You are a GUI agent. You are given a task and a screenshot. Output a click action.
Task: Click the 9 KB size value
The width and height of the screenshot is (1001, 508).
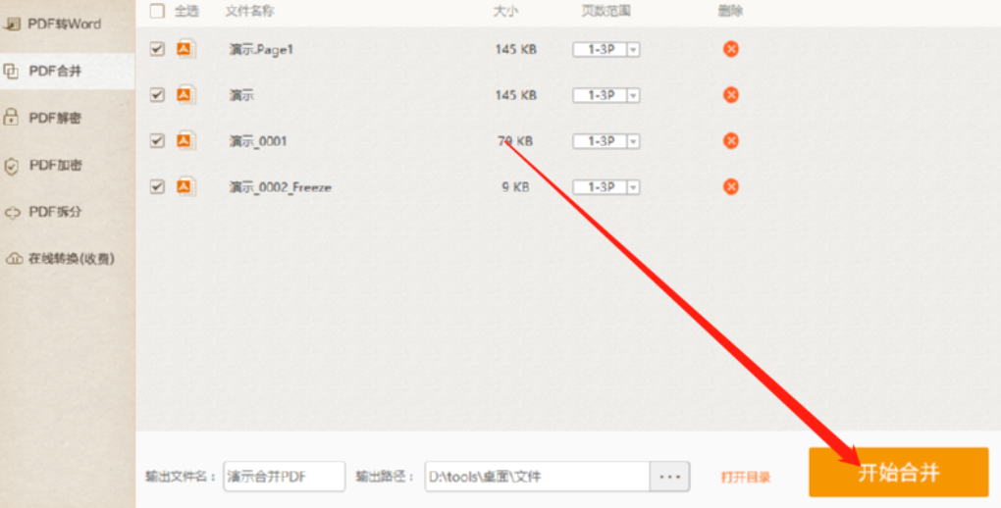[x=515, y=187]
